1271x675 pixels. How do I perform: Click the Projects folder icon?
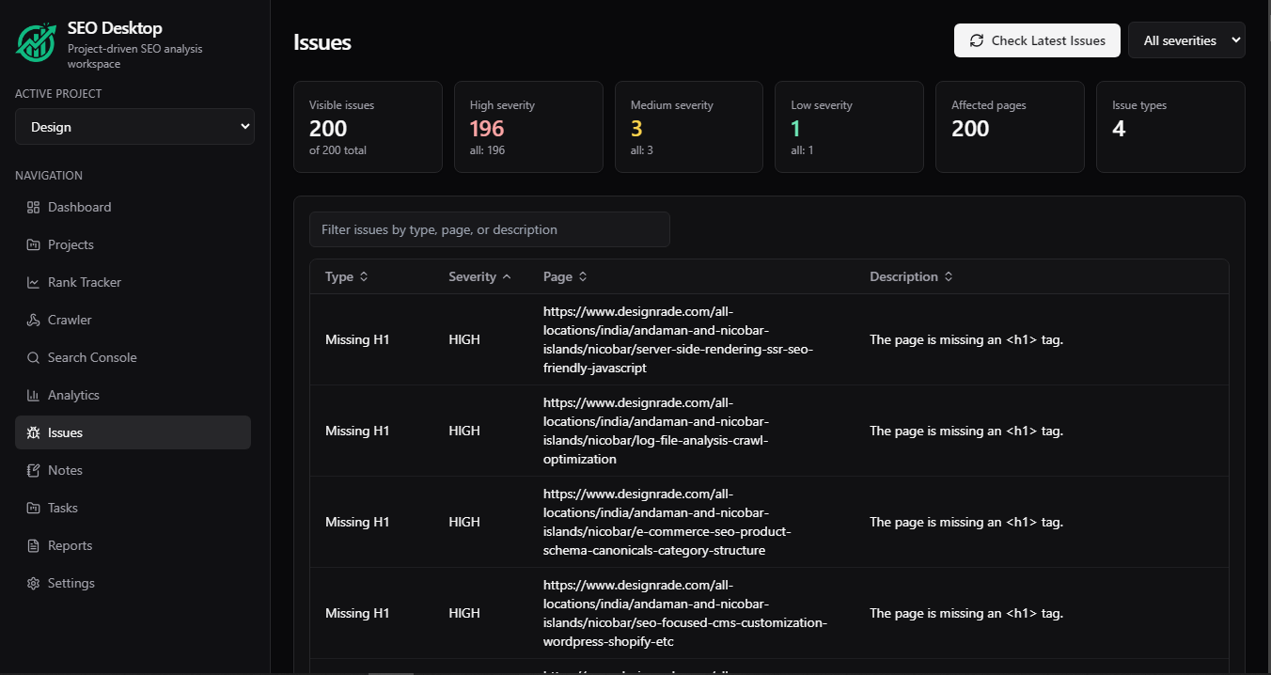pyautogui.click(x=33, y=244)
